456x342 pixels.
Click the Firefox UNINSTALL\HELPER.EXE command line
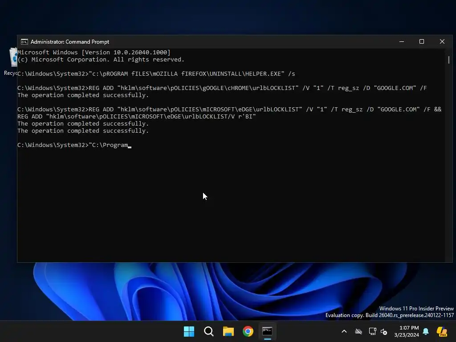point(156,74)
